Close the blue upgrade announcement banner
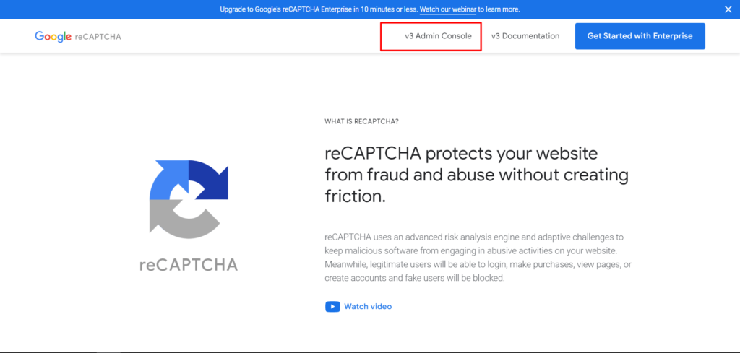Image resolution: width=740 pixels, height=353 pixels. 728,9
